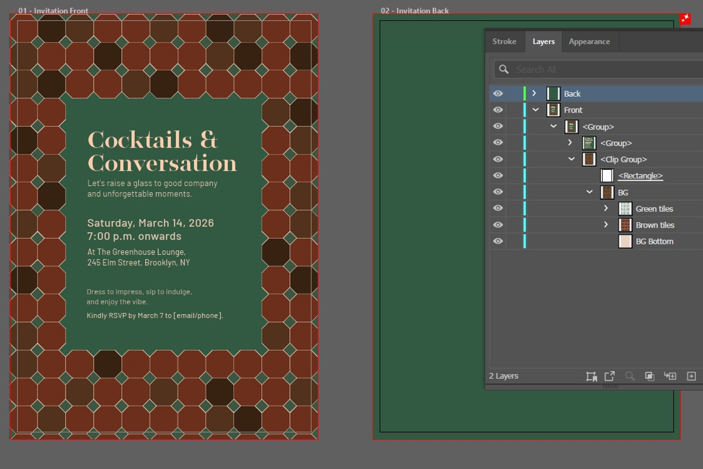The height and width of the screenshot is (469, 703).
Task: Select the Rectangle layer item
Action: pyautogui.click(x=640, y=176)
